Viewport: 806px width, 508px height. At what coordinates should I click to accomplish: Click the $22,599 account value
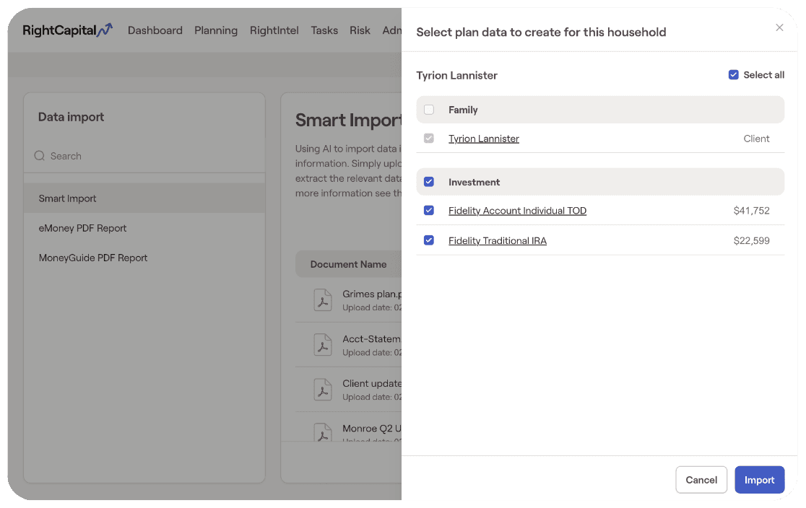(751, 240)
